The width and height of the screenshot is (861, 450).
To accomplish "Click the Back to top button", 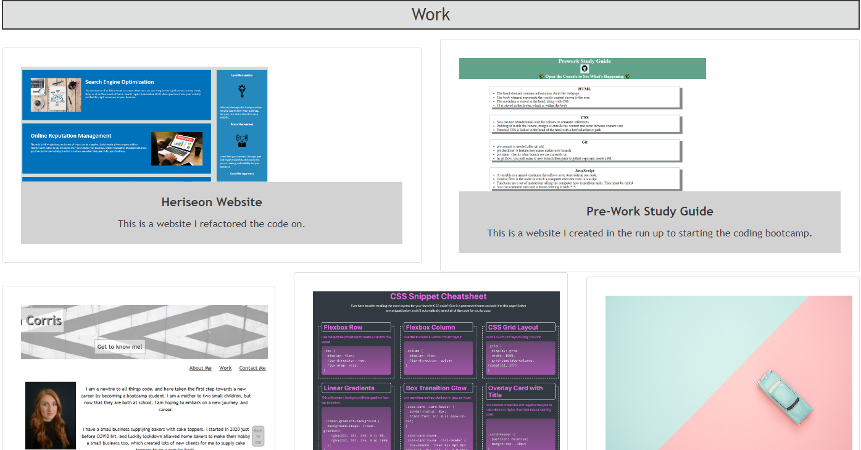I will pyautogui.click(x=258, y=435).
